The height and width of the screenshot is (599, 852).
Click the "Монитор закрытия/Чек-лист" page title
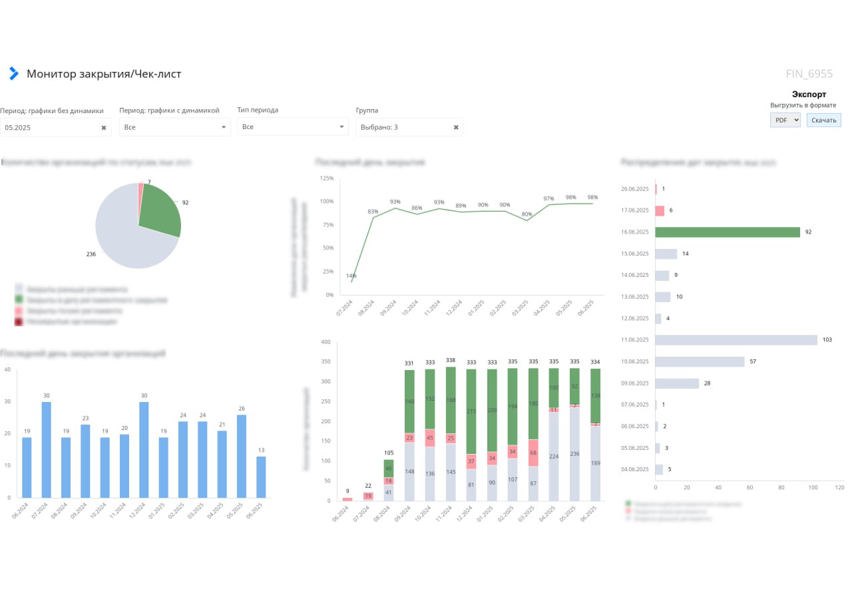(x=104, y=74)
